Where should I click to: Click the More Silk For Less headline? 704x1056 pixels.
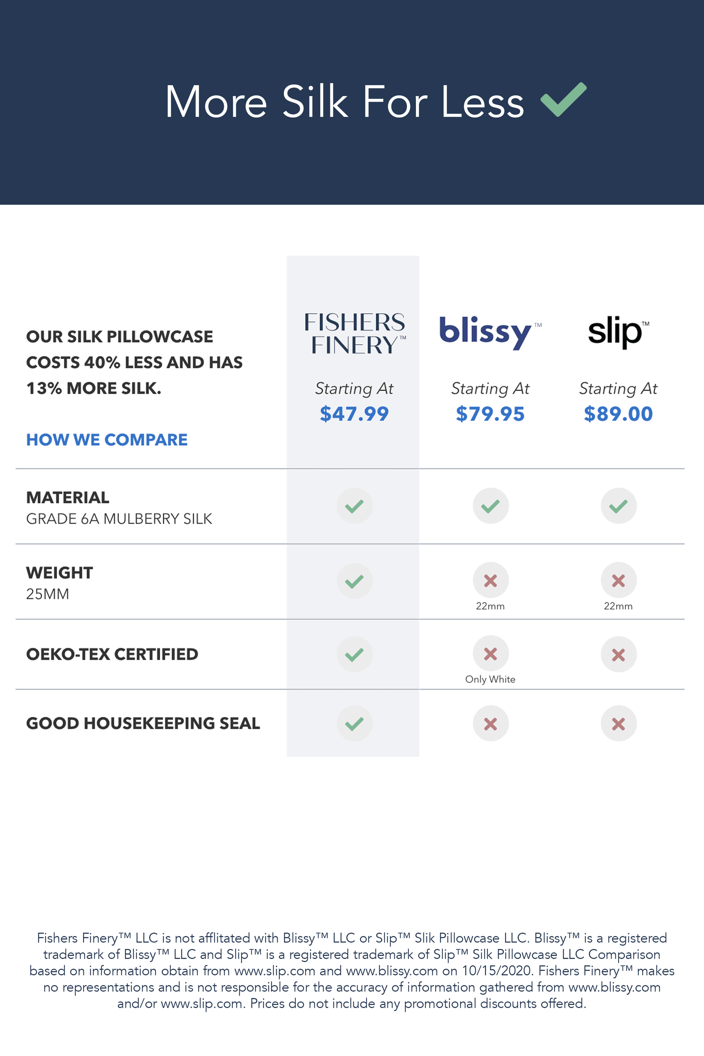pyautogui.click(x=344, y=102)
